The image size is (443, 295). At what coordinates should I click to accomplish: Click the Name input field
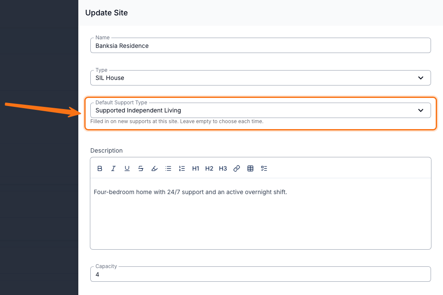coord(261,45)
